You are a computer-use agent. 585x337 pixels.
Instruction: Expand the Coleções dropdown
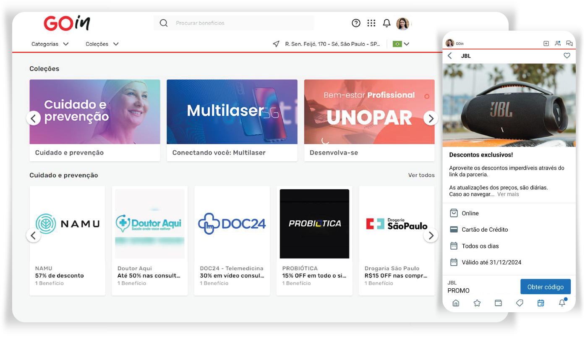[102, 44]
